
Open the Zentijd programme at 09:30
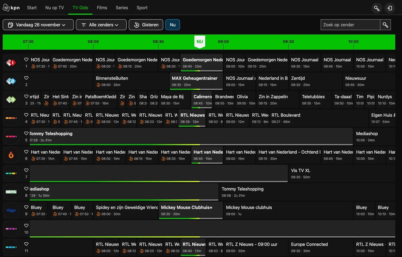tap(316, 81)
